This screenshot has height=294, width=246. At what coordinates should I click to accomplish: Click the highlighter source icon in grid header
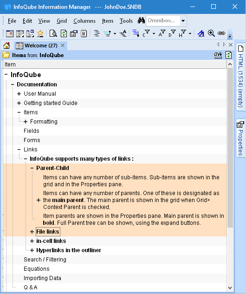[218, 55]
